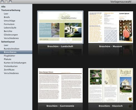Select the Seitenlayout heading
Viewport: 136px width, 110px height.
pos(8,42)
